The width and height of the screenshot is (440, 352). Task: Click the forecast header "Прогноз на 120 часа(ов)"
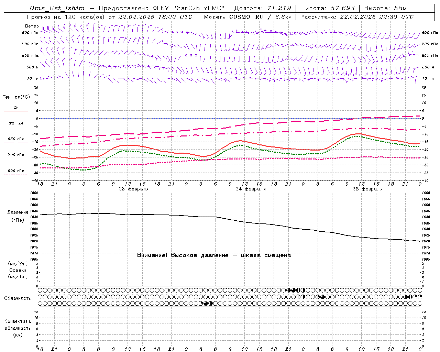(x=66, y=17)
